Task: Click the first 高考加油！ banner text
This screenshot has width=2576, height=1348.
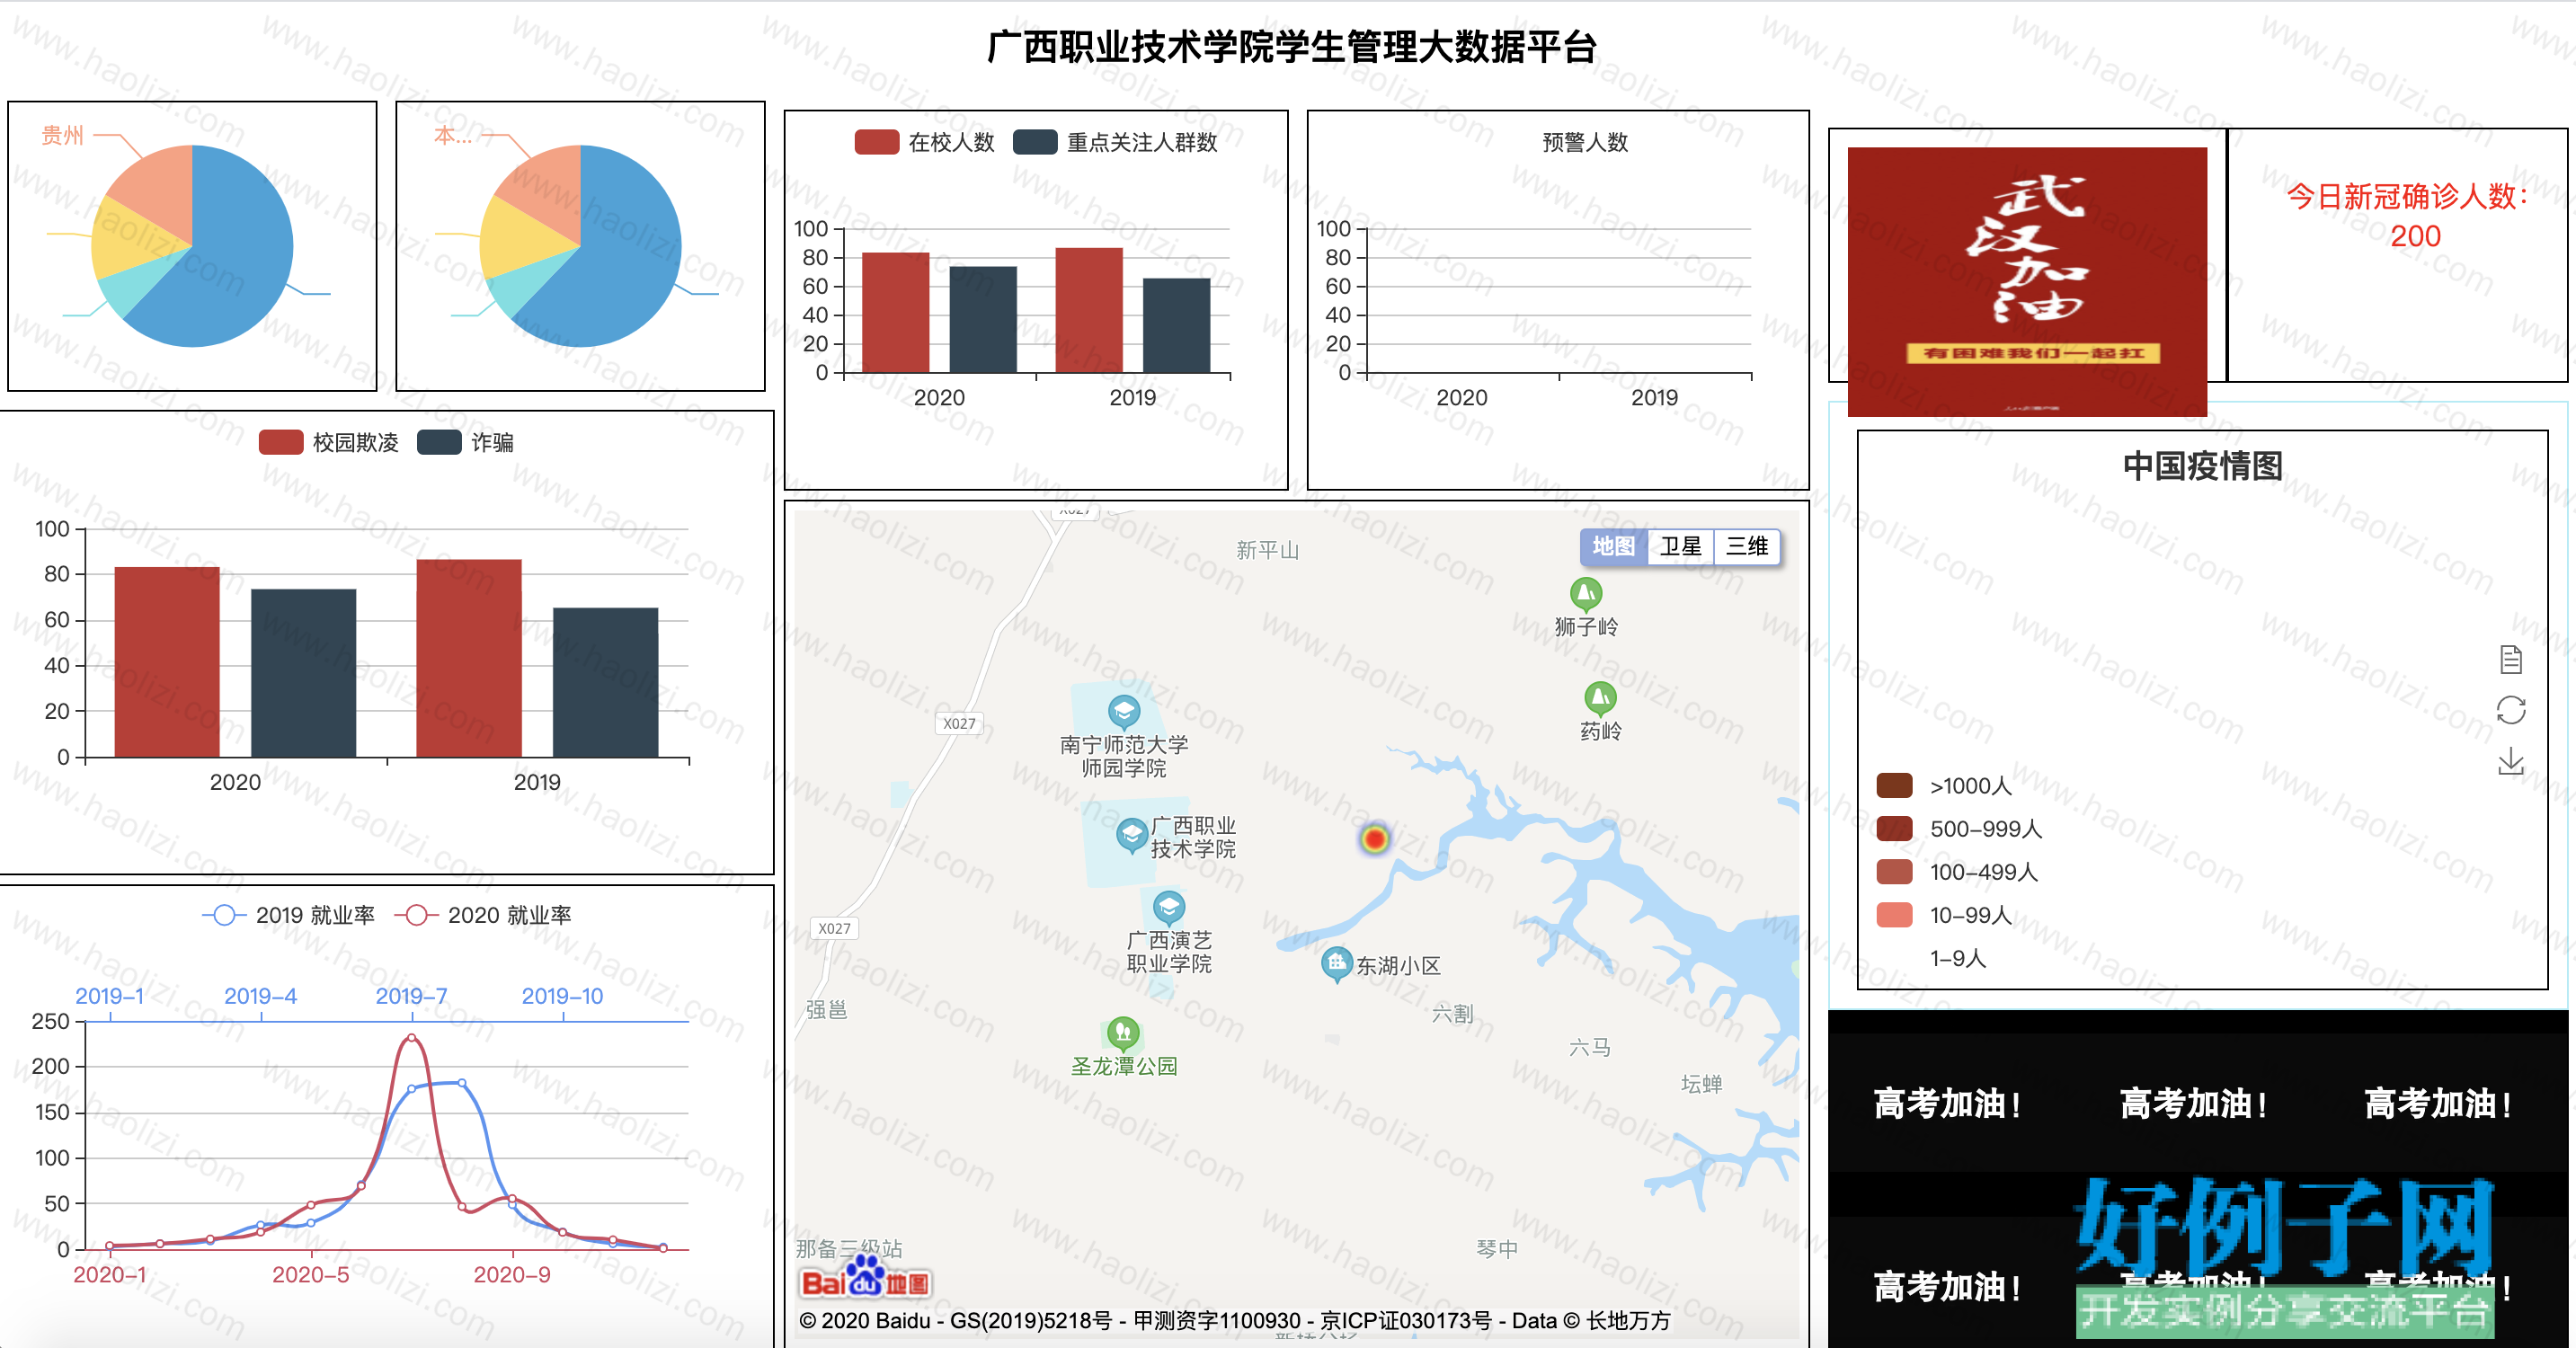Action: pyautogui.click(x=1948, y=1104)
